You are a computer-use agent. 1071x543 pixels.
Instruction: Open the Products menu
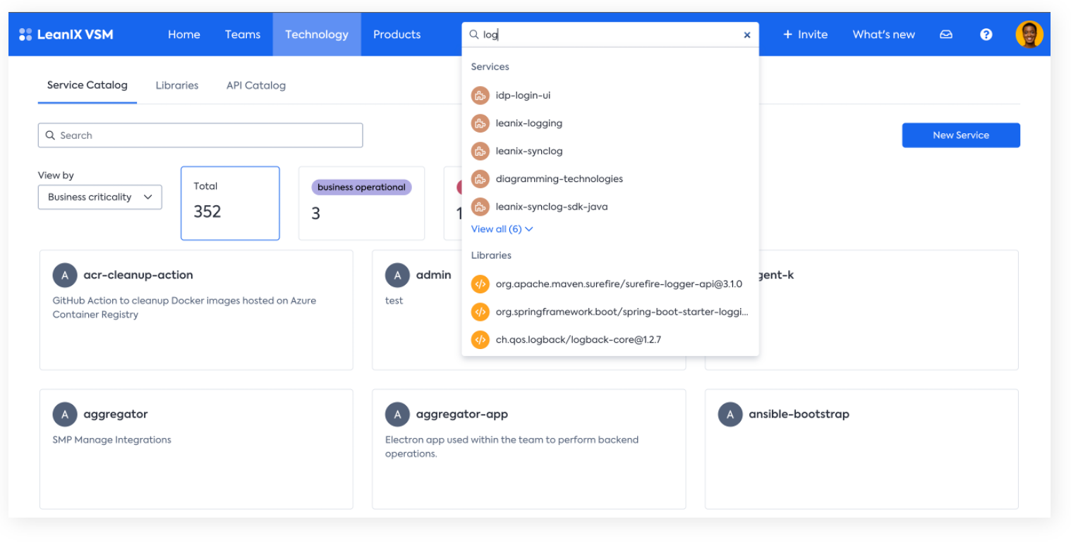(397, 34)
